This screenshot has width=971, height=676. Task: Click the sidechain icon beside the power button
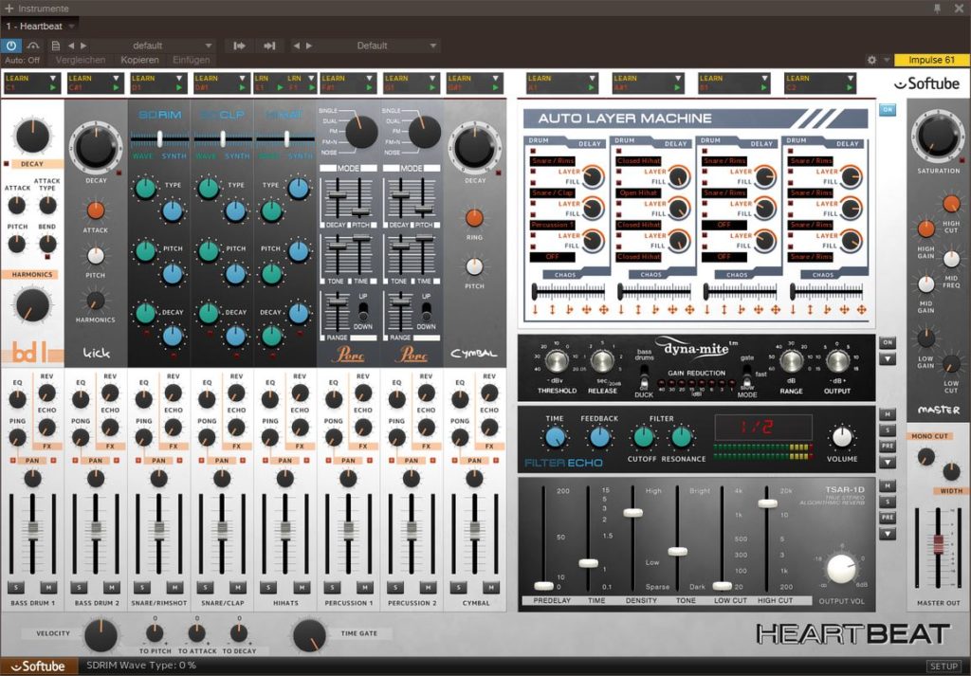click(33, 46)
